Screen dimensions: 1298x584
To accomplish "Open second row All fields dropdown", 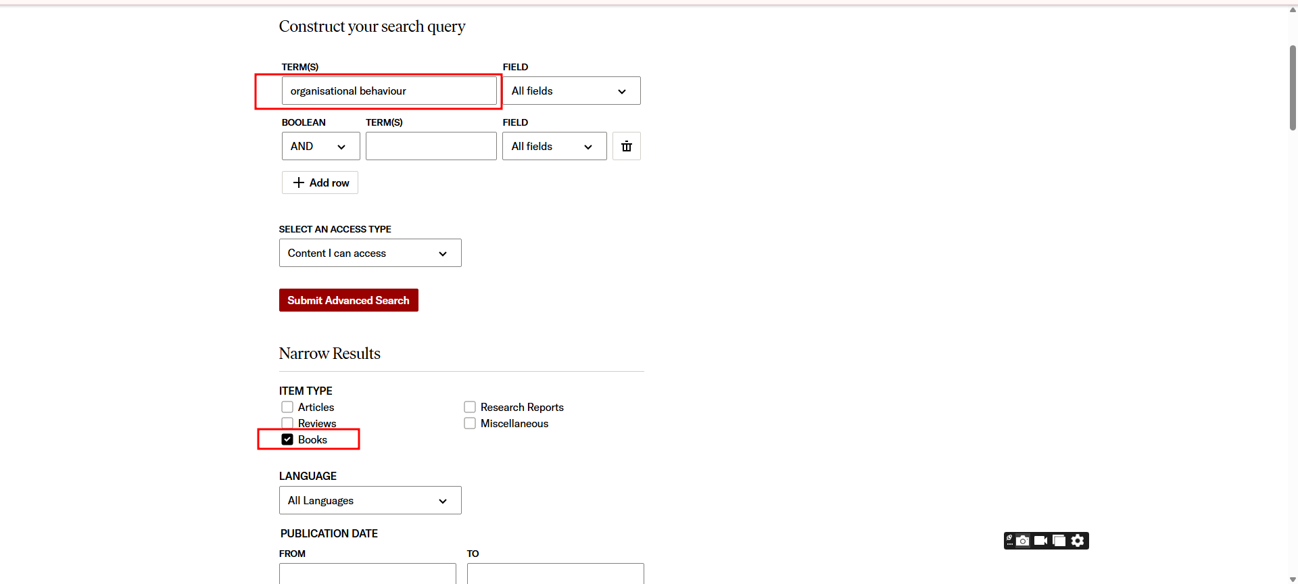I will (x=554, y=146).
